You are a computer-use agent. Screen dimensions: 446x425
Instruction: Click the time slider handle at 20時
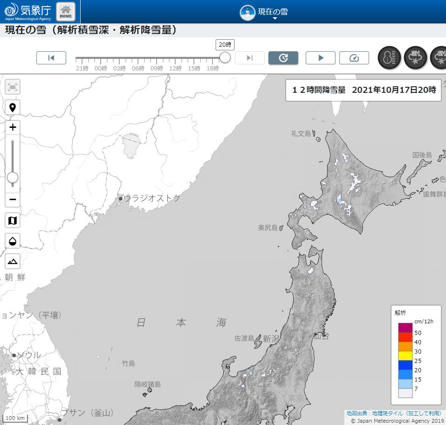[x=225, y=57]
